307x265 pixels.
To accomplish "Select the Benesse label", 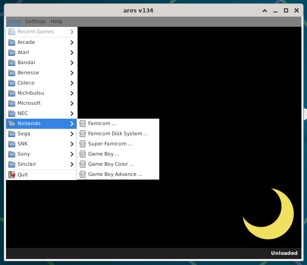I will pos(28,72).
